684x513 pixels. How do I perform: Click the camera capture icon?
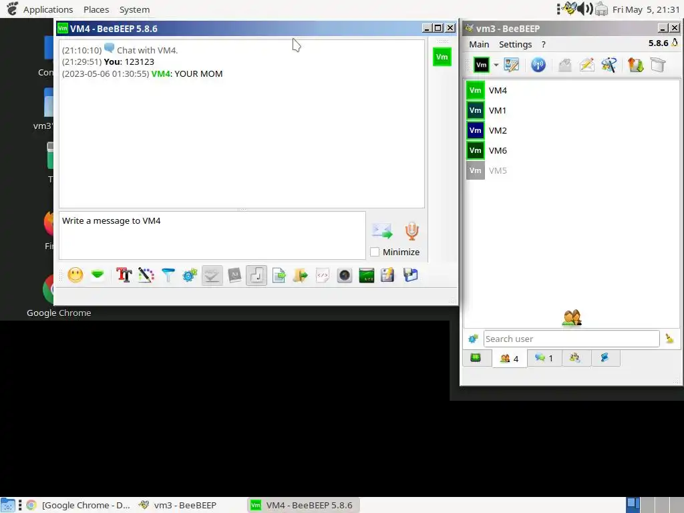pos(345,275)
